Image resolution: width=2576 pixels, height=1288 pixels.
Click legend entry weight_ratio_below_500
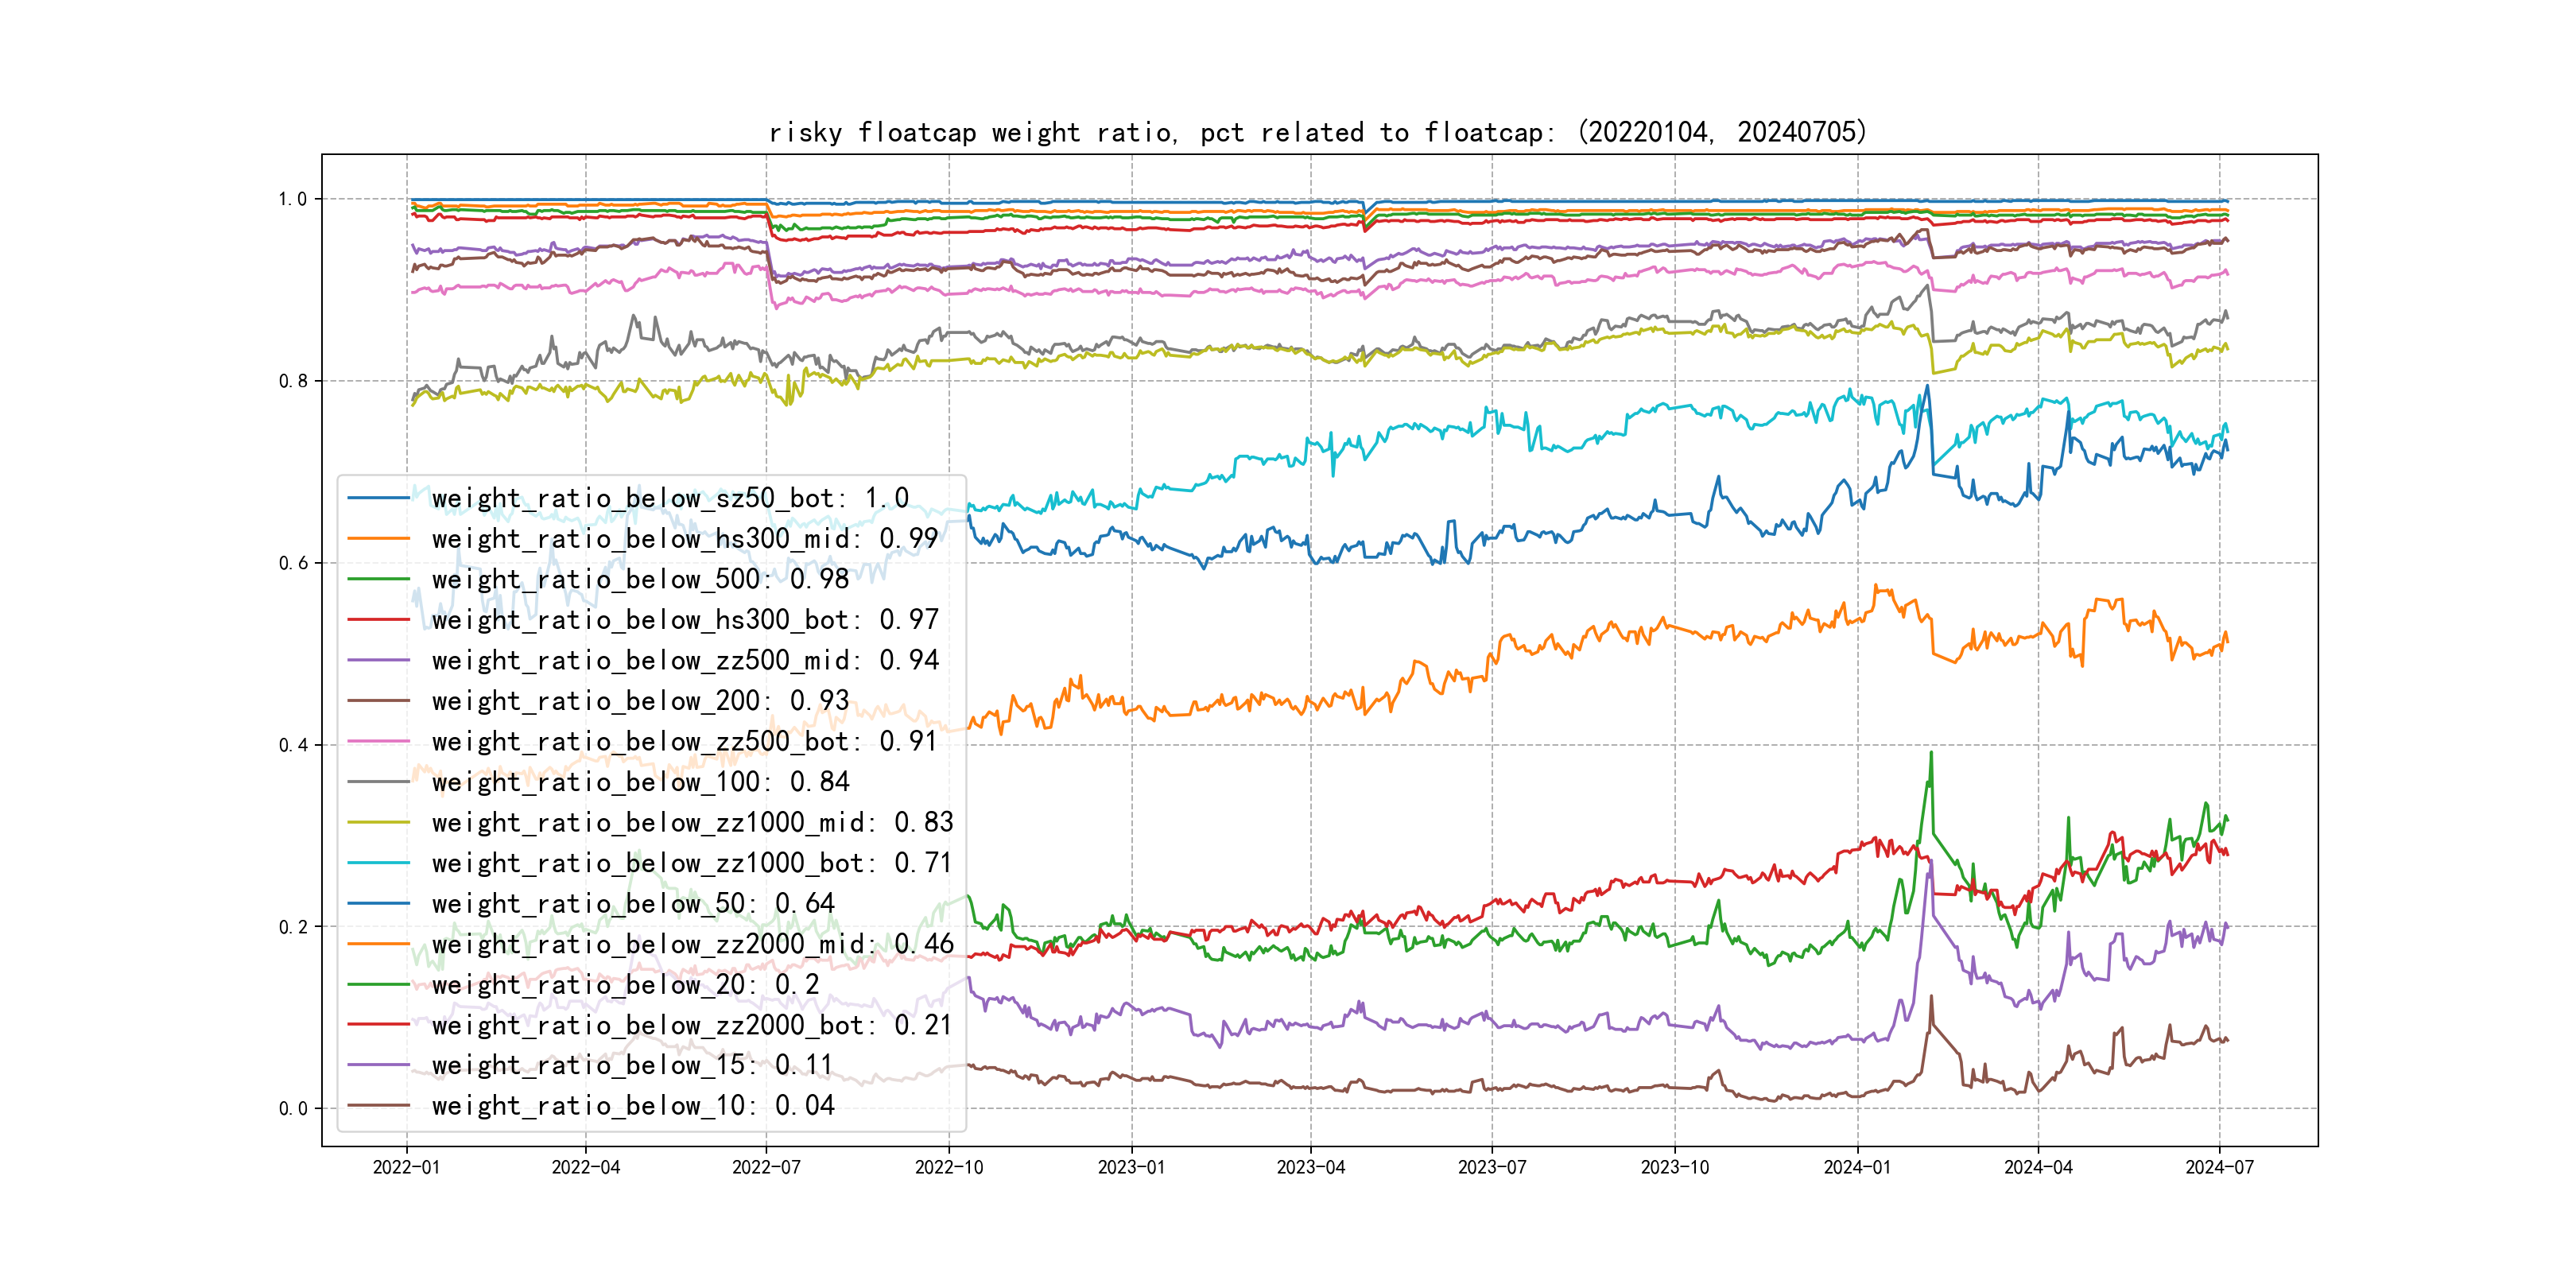640,579
